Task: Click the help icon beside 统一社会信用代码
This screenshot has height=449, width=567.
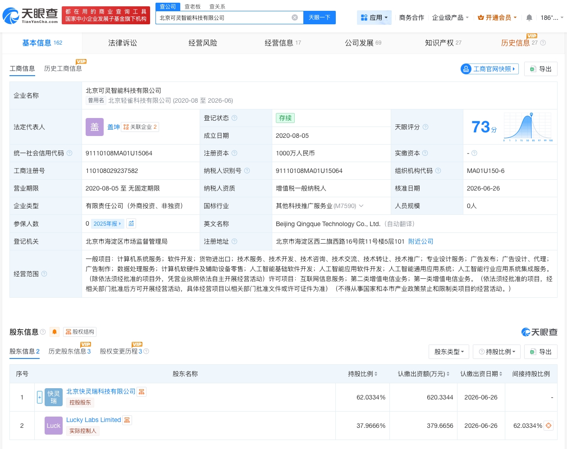Action: (69, 153)
